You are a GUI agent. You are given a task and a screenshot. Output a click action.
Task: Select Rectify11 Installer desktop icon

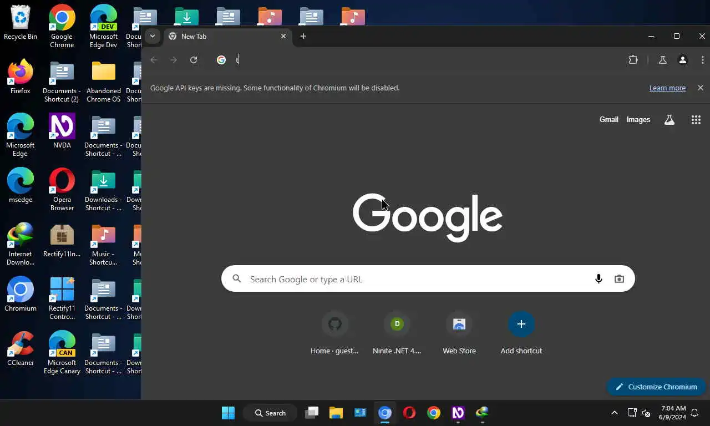62,240
